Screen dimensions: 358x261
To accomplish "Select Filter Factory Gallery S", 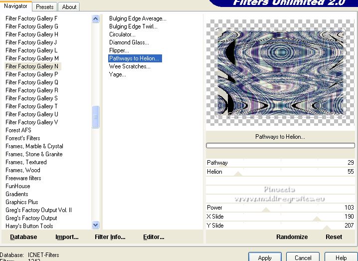I will pos(32,98).
